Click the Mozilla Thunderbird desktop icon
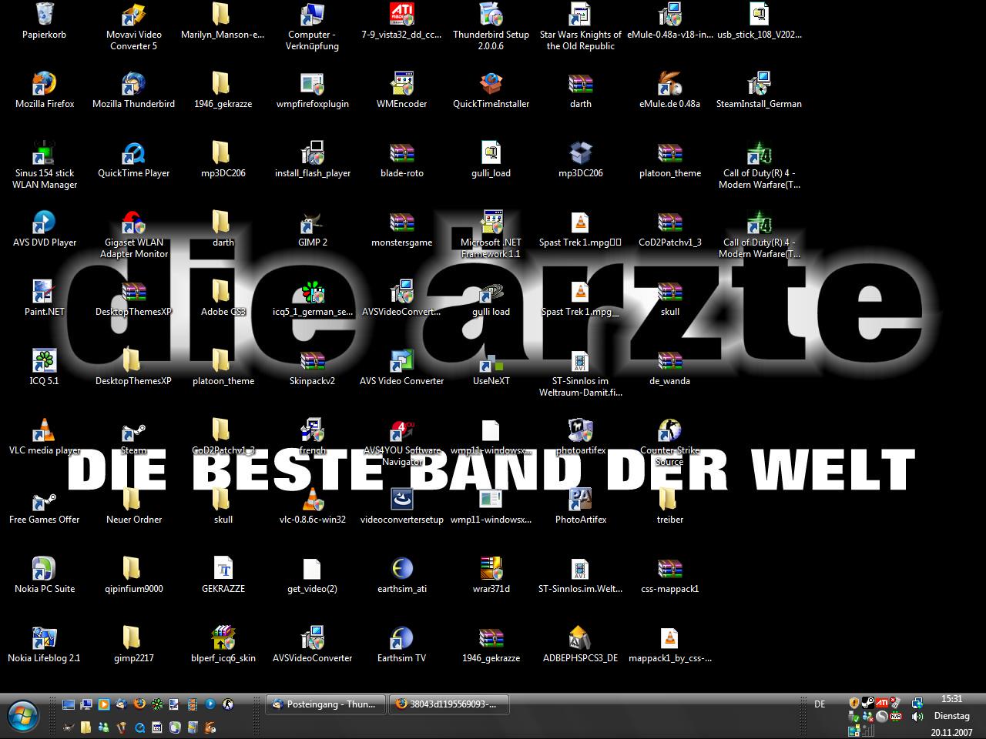The height and width of the screenshot is (739, 986). click(x=133, y=85)
